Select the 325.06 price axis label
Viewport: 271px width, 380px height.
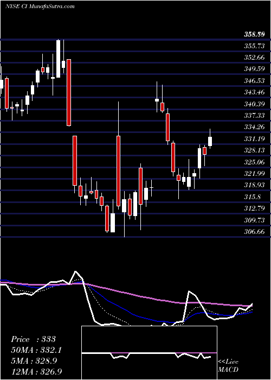click(254, 162)
